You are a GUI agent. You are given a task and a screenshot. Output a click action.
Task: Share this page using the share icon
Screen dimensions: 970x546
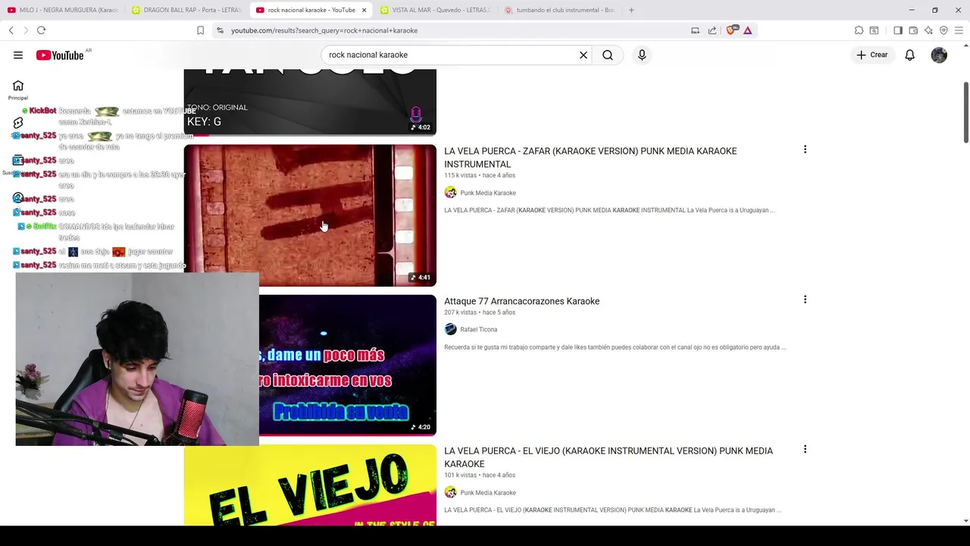coord(712,30)
